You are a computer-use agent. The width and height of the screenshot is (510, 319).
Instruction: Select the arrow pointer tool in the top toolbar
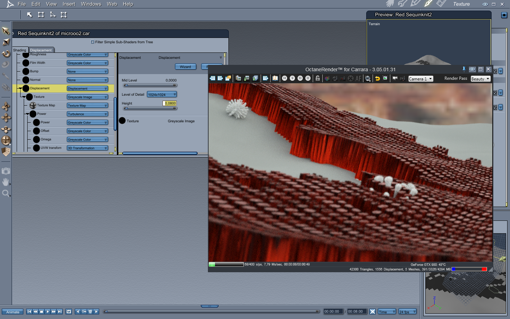tap(29, 15)
